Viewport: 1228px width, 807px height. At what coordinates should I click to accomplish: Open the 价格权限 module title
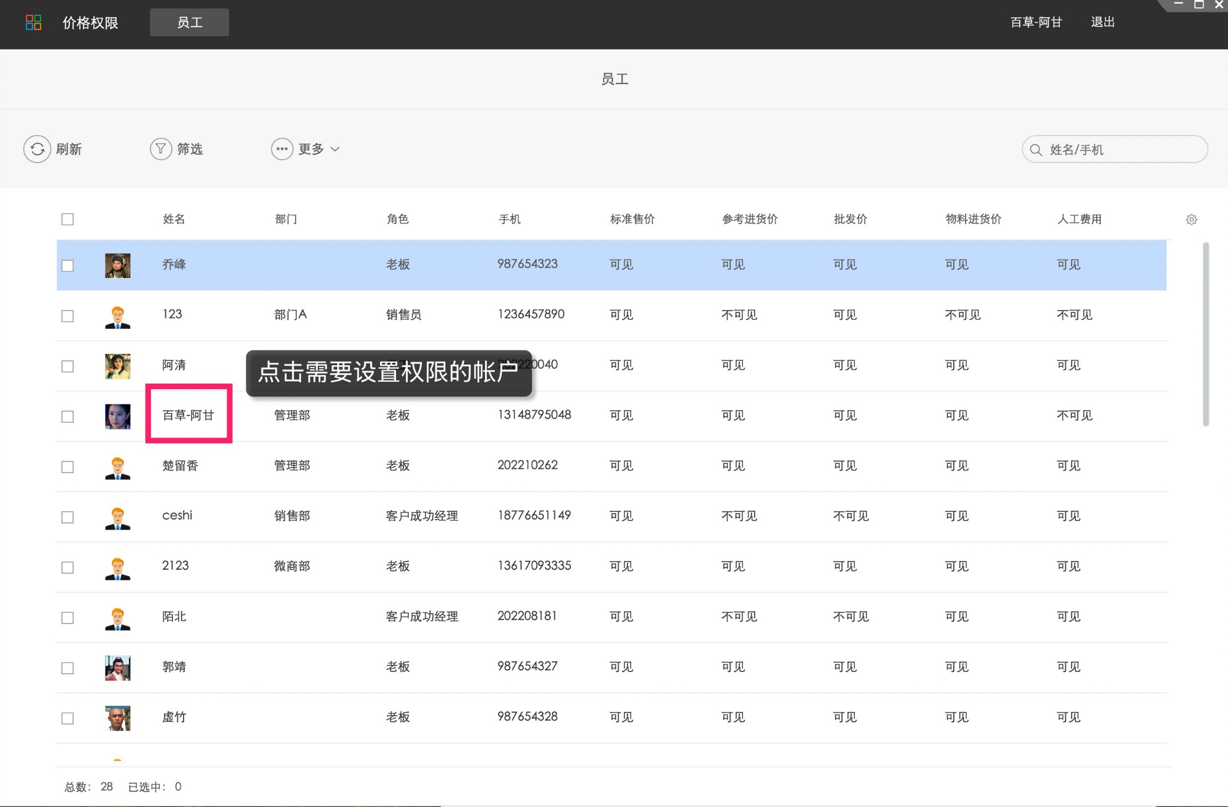click(x=90, y=23)
